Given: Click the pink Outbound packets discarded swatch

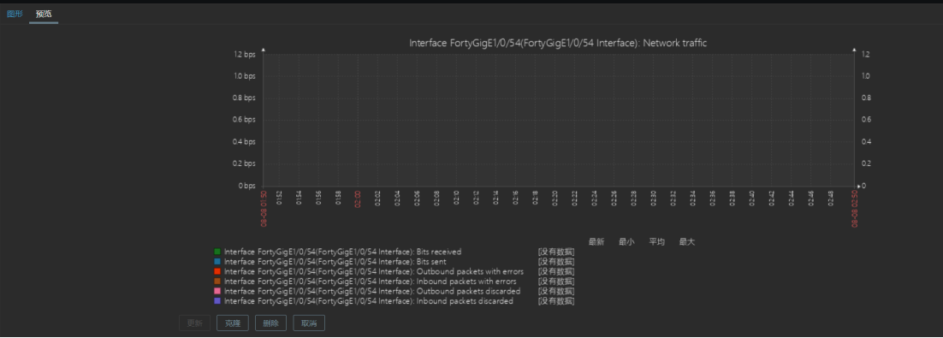Looking at the screenshot, I should [x=217, y=291].
